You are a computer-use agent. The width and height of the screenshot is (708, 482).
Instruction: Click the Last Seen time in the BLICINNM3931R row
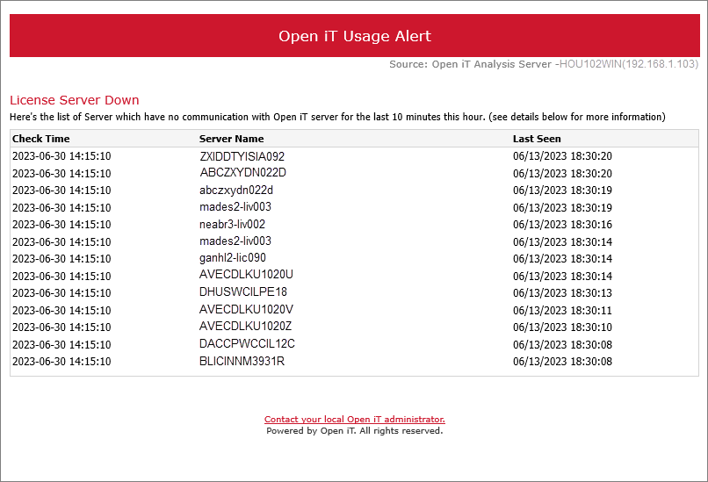click(x=562, y=362)
